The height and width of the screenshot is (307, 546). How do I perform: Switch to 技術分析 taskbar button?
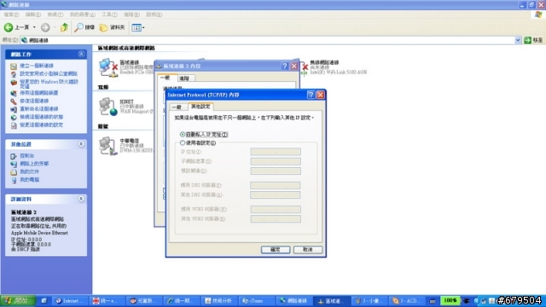[219, 301]
